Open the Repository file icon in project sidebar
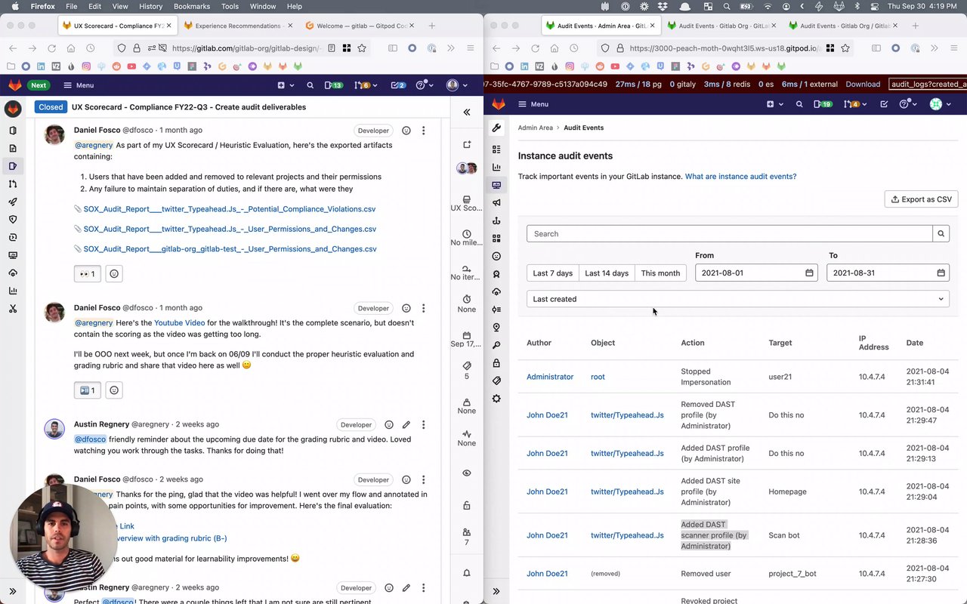The height and width of the screenshot is (604, 967). 13,148
